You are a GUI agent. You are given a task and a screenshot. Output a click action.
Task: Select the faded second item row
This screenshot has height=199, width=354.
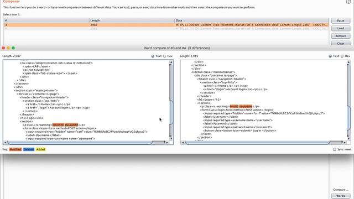coord(166,29)
